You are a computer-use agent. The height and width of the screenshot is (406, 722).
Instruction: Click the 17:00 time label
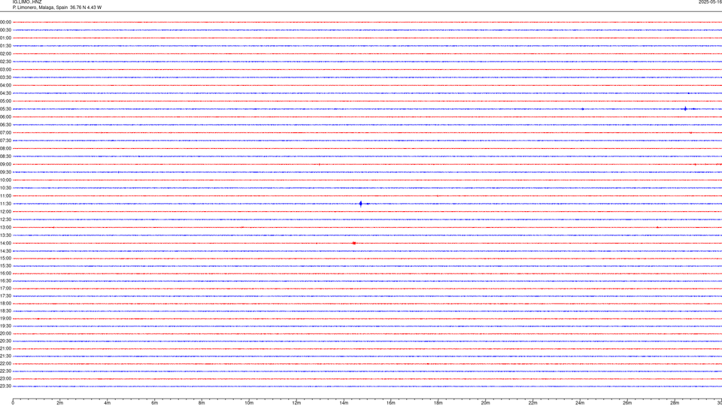[5, 289]
